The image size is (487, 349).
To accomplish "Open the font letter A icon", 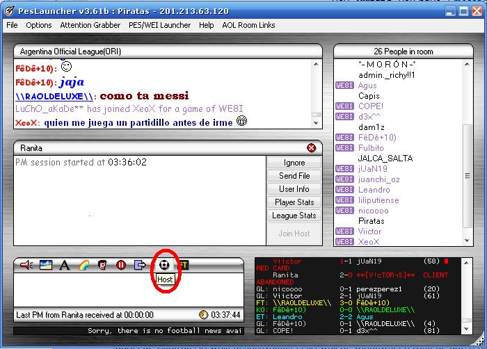I will [65, 265].
